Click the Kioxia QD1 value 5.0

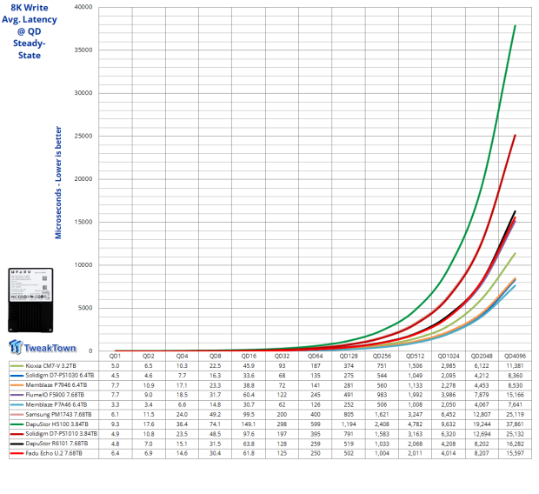pyautogui.click(x=115, y=365)
